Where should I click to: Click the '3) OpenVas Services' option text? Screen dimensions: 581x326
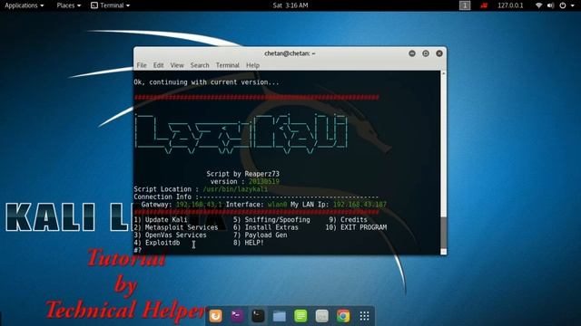[x=170, y=235]
